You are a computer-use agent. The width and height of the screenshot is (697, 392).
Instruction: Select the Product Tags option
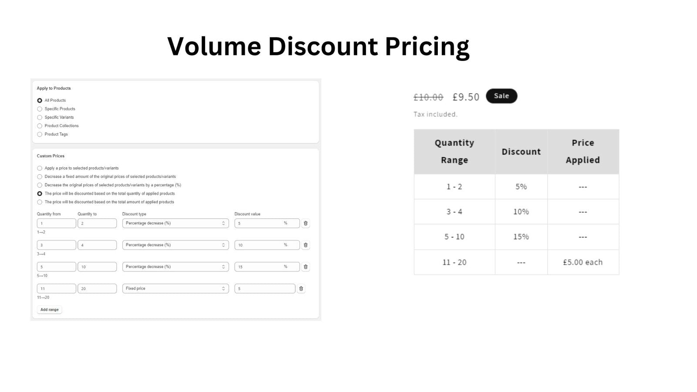(40, 134)
